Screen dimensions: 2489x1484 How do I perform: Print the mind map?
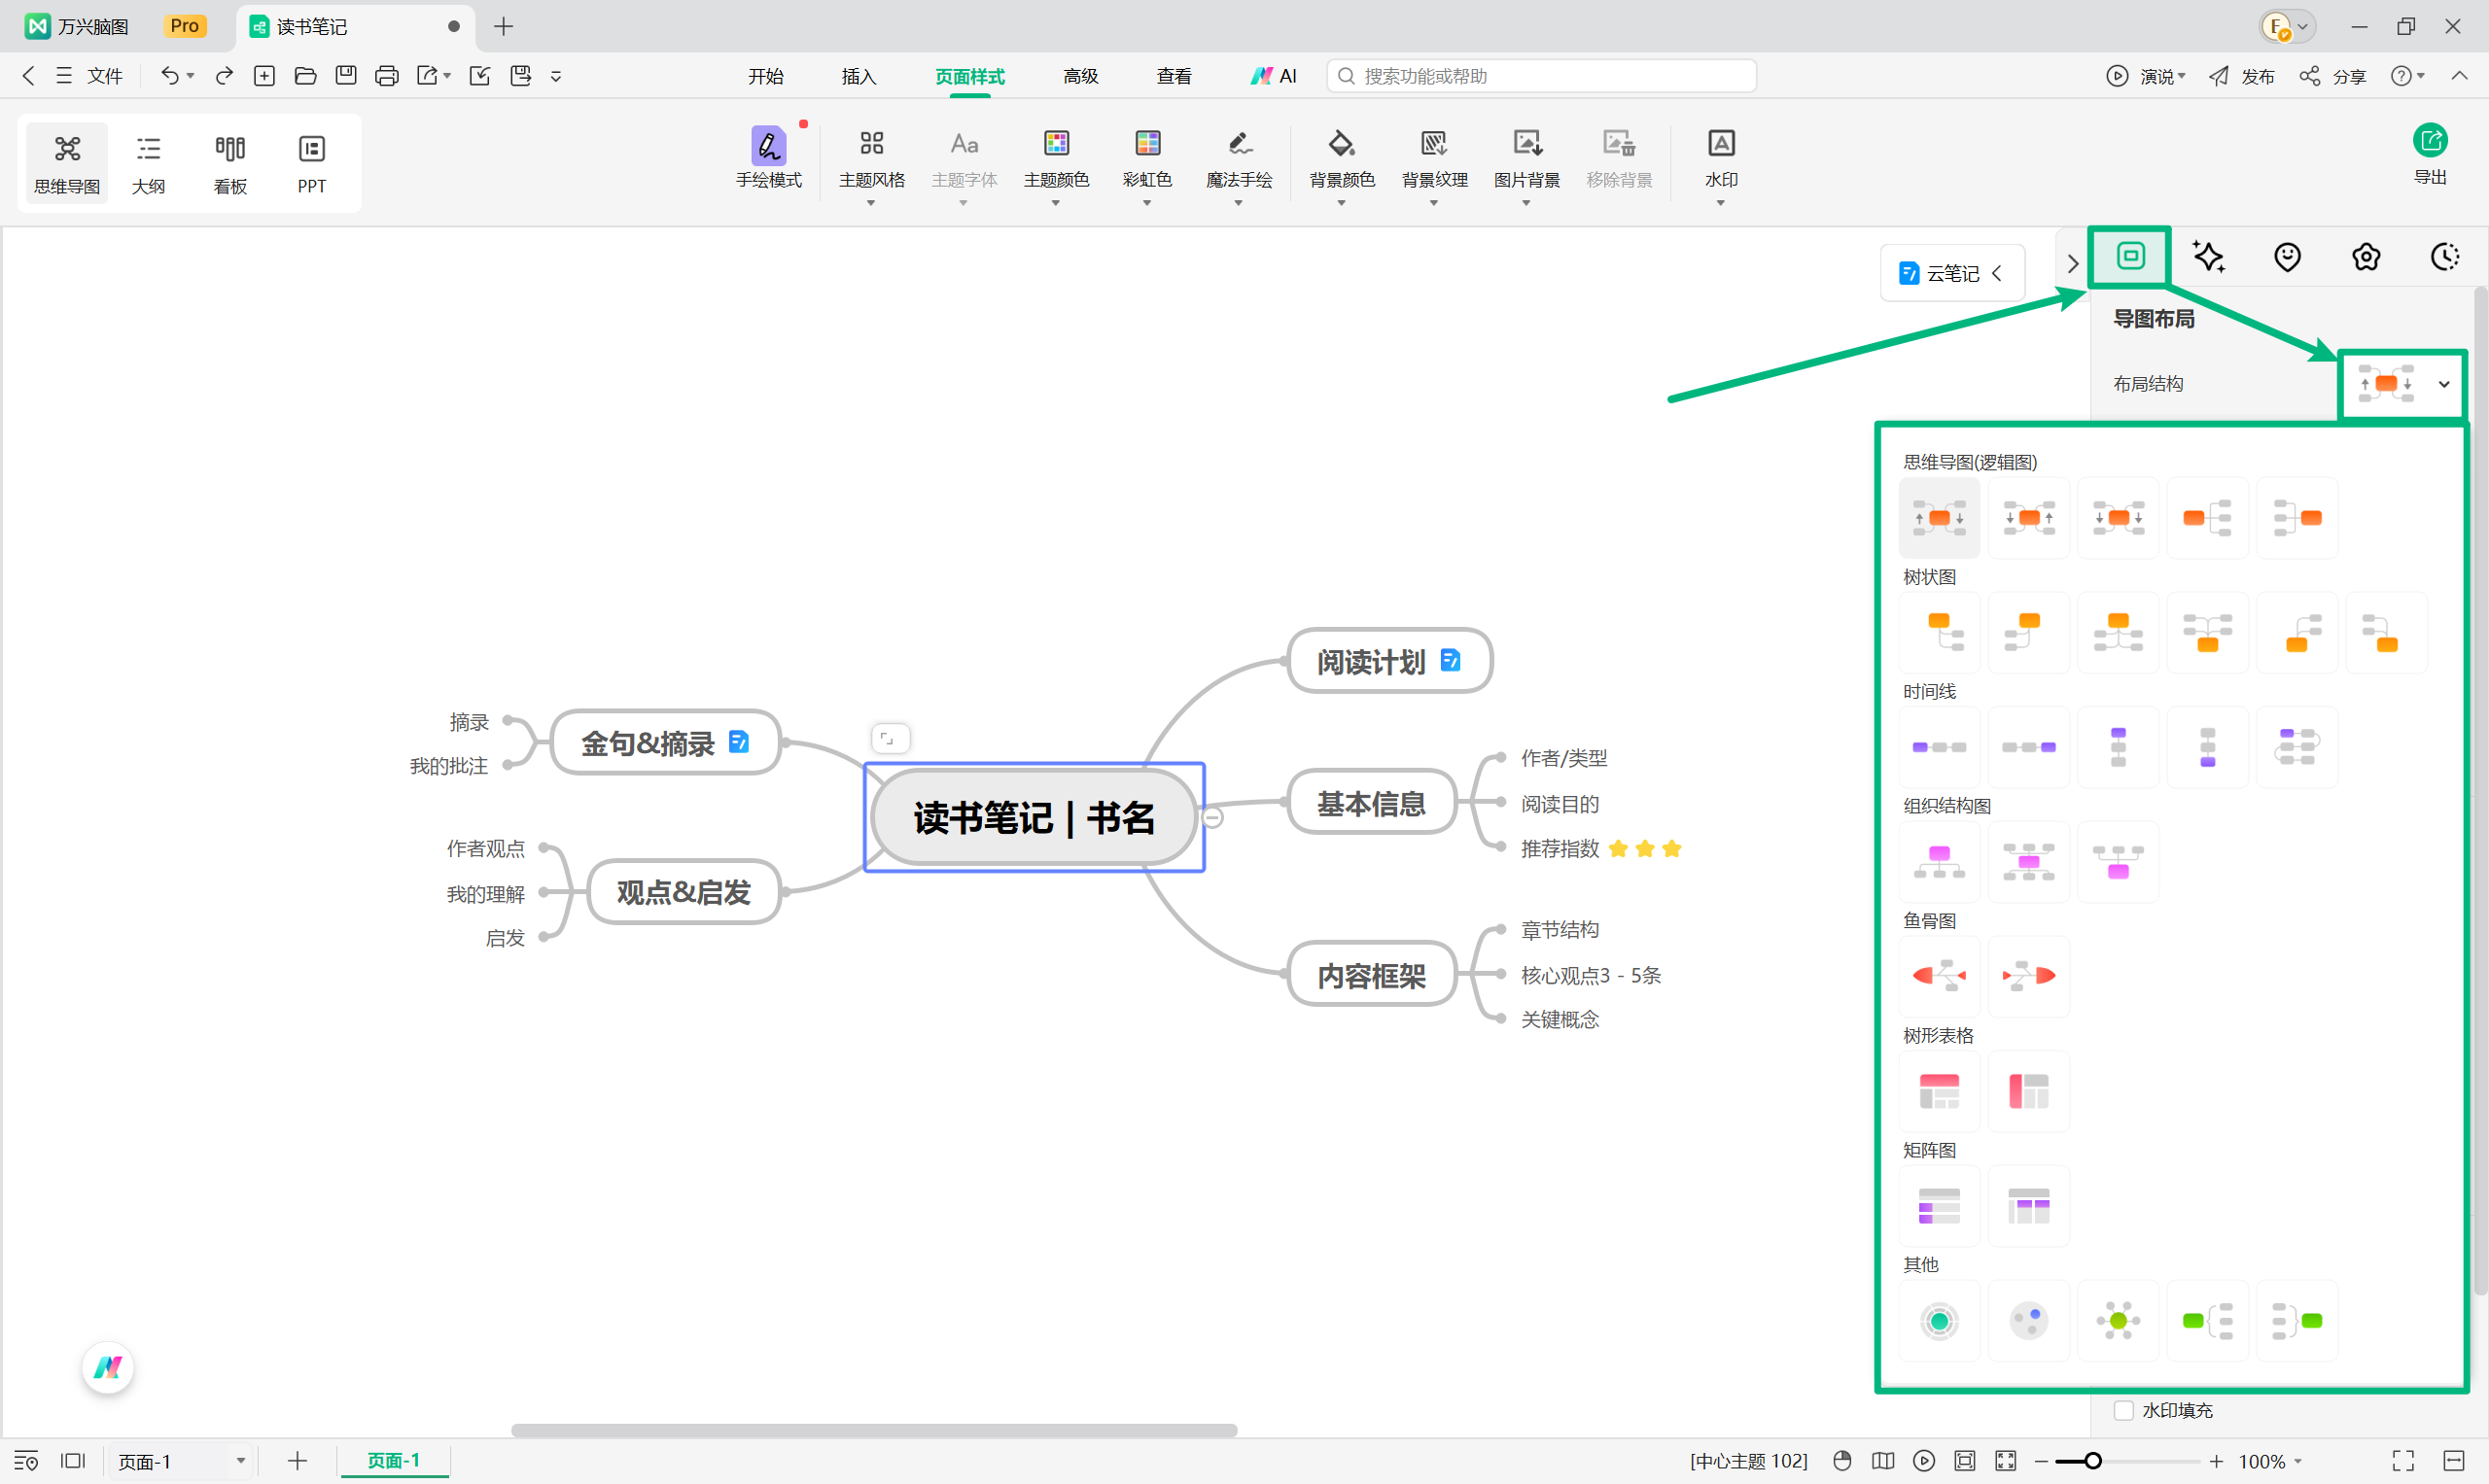386,76
